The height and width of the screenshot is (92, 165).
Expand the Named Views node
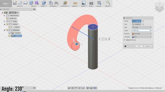click(x=4, y=16)
